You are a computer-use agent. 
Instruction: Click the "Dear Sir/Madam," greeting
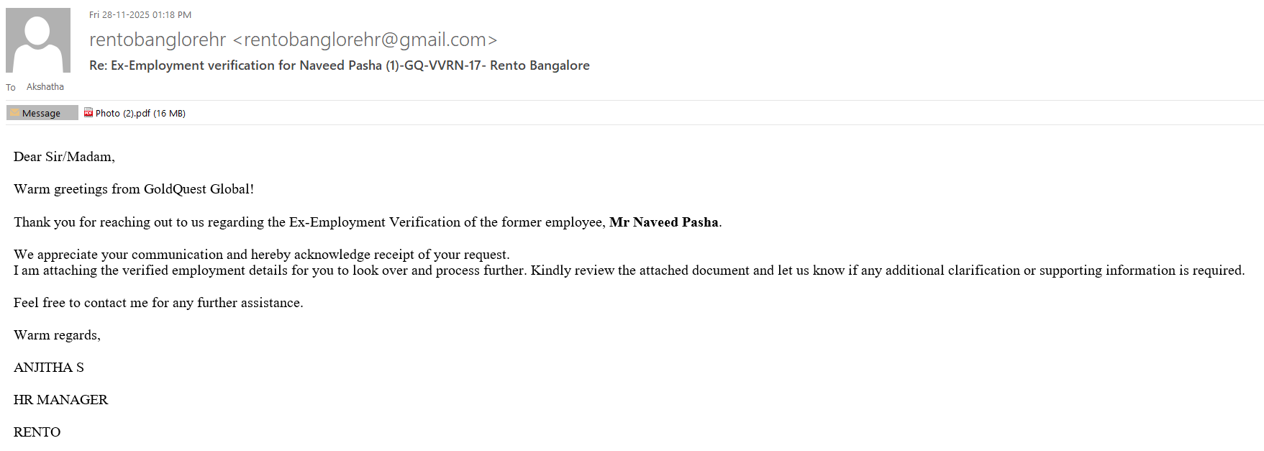pyautogui.click(x=64, y=157)
